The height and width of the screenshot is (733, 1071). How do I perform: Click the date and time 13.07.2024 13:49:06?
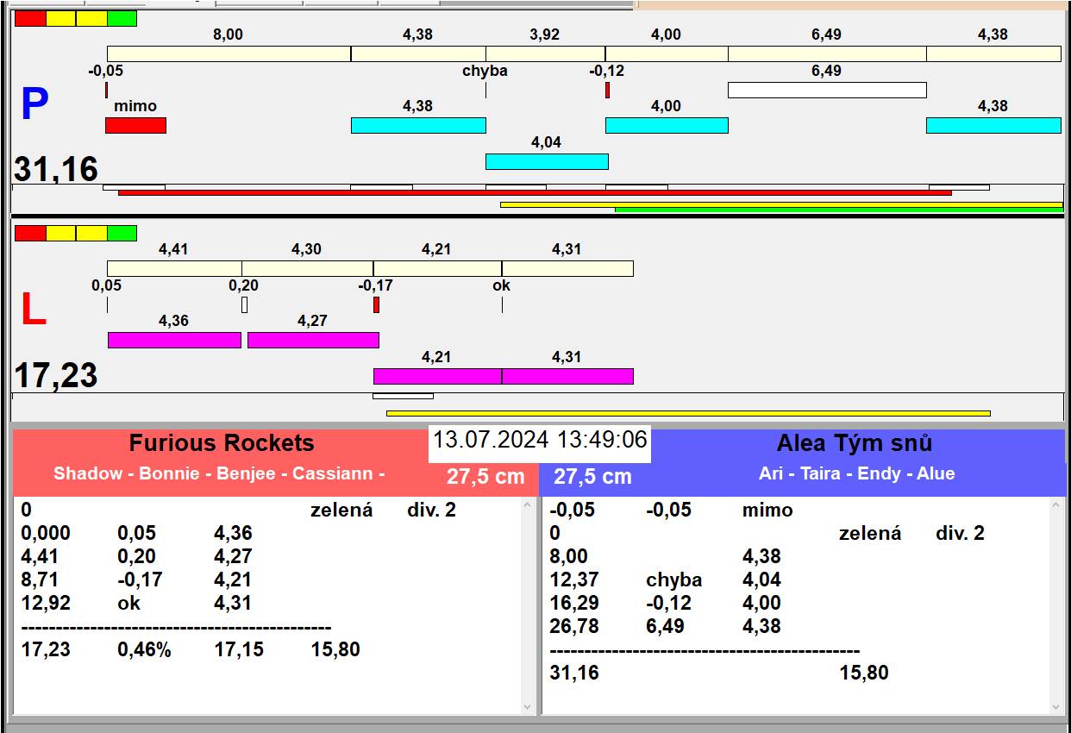[540, 440]
